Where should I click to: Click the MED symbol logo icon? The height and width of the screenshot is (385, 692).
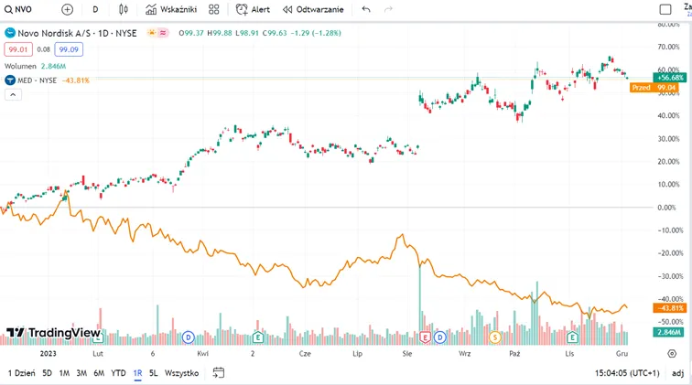(10, 80)
